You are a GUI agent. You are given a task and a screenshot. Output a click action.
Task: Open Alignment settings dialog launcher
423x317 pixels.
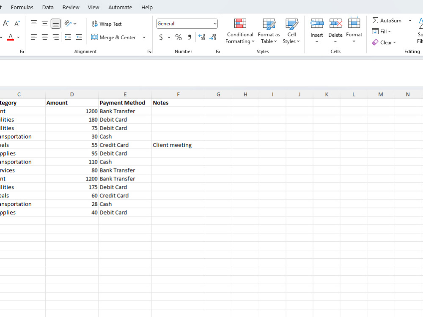[x=149, y=52]
